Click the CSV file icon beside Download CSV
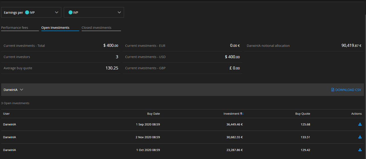The width and height of the screenshot is (366, 159). tap(333, 90)
